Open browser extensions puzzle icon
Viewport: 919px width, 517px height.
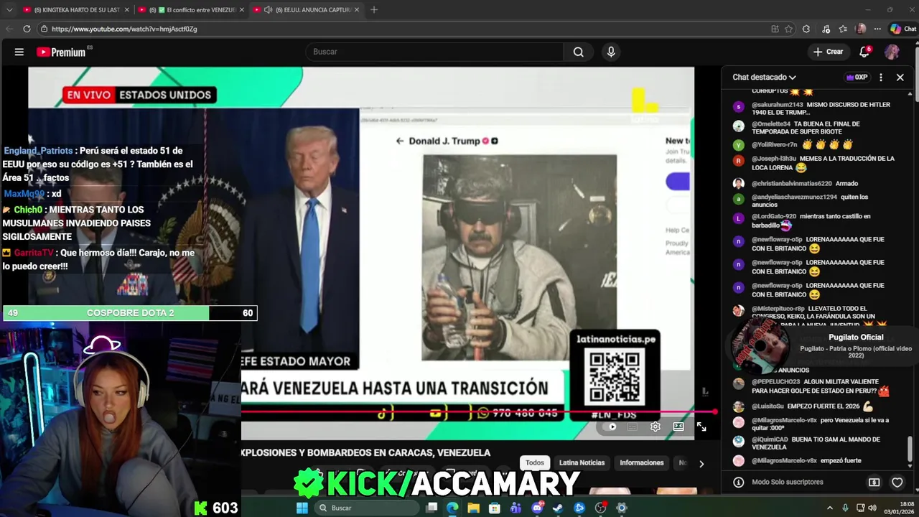[806, 29]
